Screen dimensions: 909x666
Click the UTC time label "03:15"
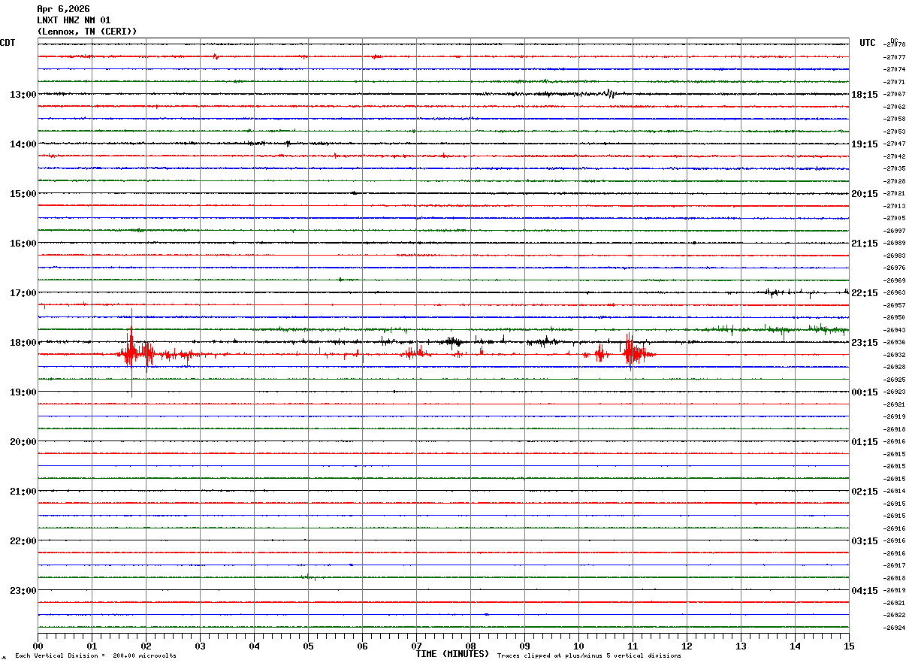(865, 541)
